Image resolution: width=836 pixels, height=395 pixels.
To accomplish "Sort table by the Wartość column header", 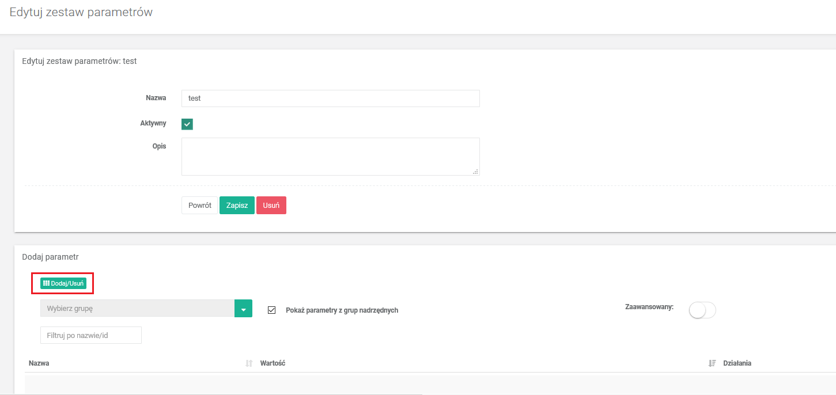I will tap(273, 363).
